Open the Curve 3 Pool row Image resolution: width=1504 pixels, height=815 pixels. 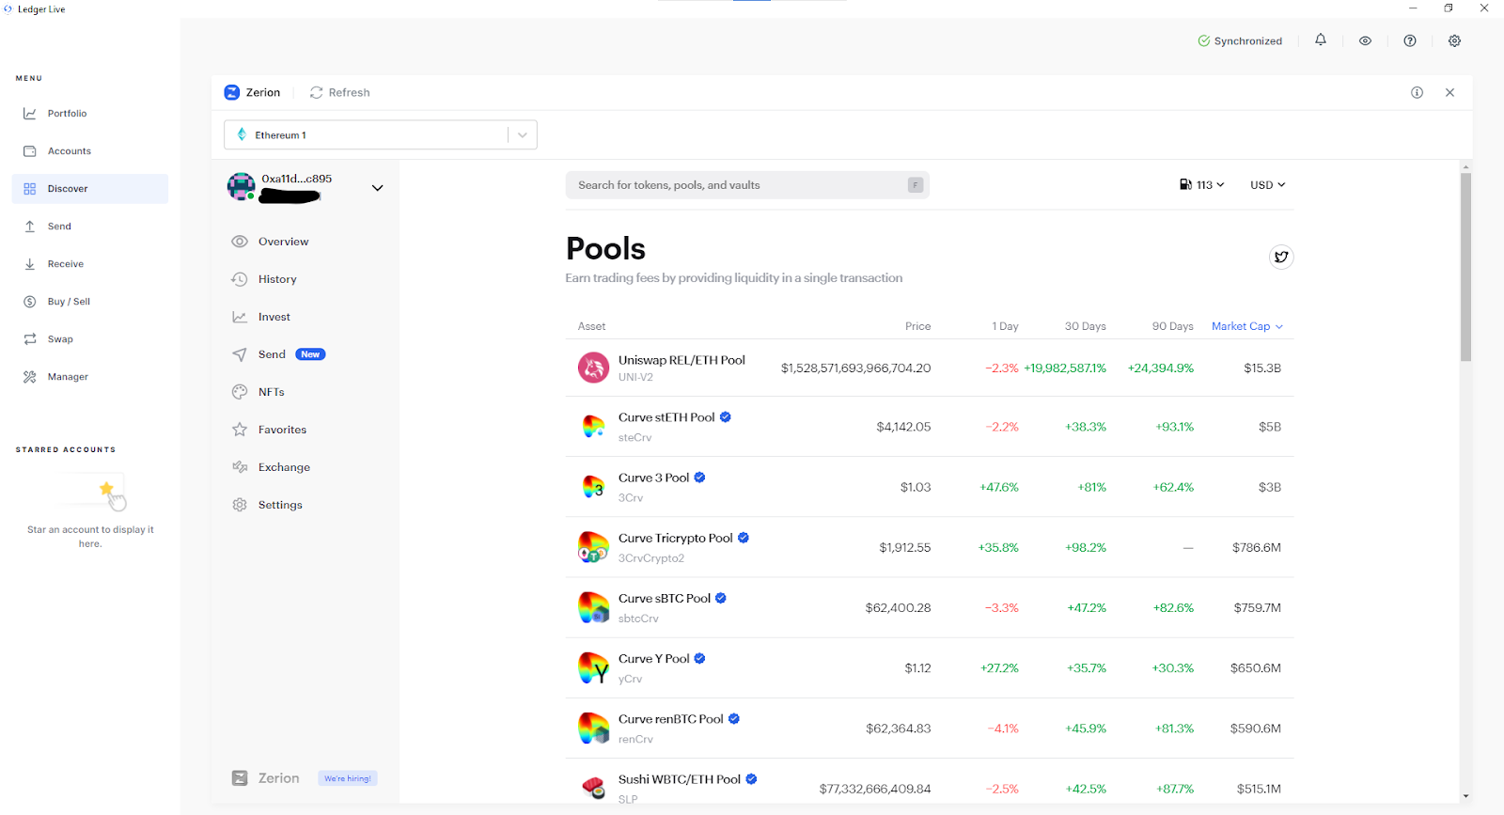tap(929, 487)
